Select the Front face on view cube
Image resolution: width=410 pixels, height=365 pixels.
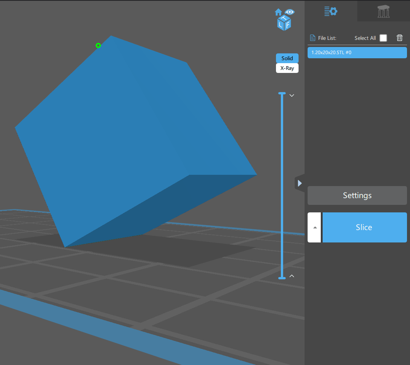tap(288, 25)
